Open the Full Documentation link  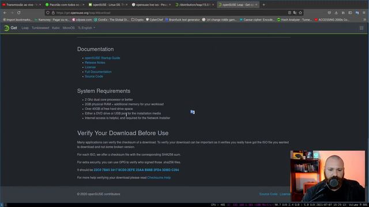pos(98,72)
